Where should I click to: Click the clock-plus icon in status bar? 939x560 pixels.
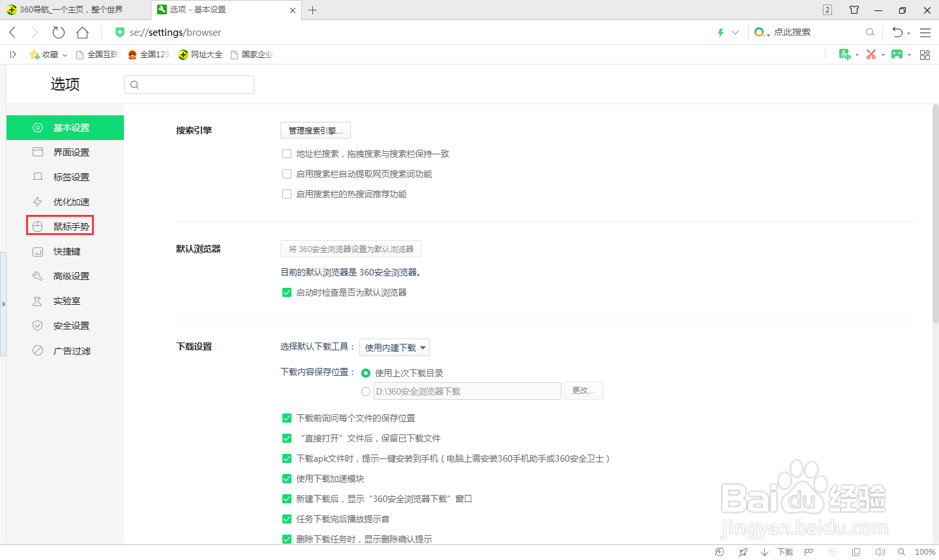point(719,552)
